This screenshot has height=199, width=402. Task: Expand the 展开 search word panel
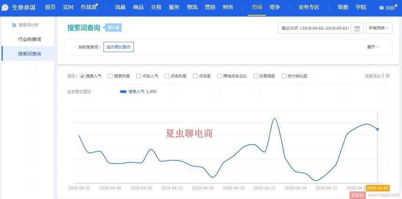point(373,47)
